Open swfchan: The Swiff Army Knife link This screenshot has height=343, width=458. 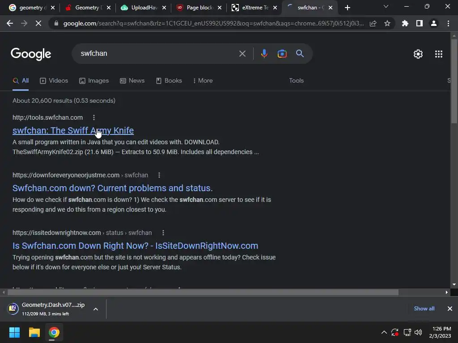[x=73, y=130]
